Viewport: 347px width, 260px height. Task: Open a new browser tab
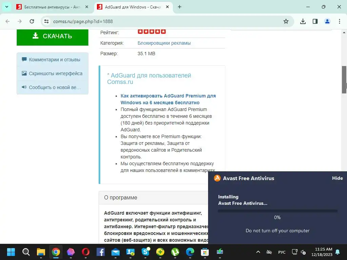[x=180, y=7]
